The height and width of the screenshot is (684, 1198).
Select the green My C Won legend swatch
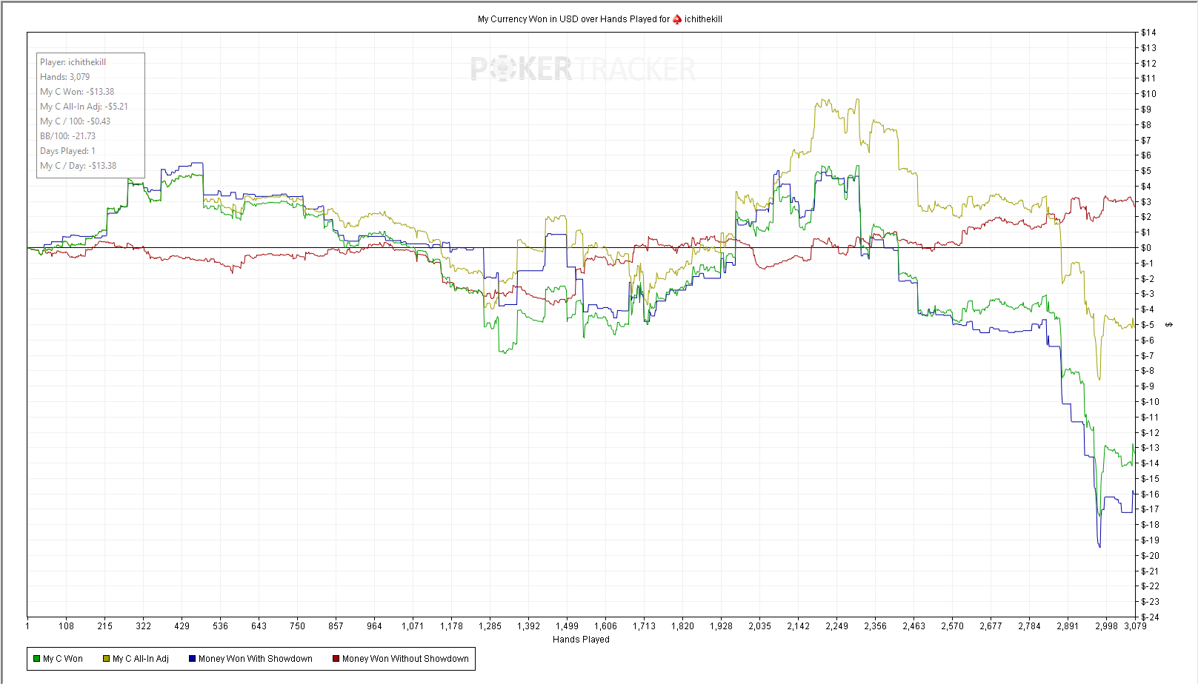[x=36, y=659]
